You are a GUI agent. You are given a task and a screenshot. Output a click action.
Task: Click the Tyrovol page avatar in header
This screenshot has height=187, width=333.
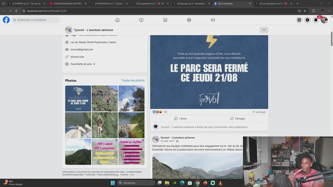click(x=69, y=30)
